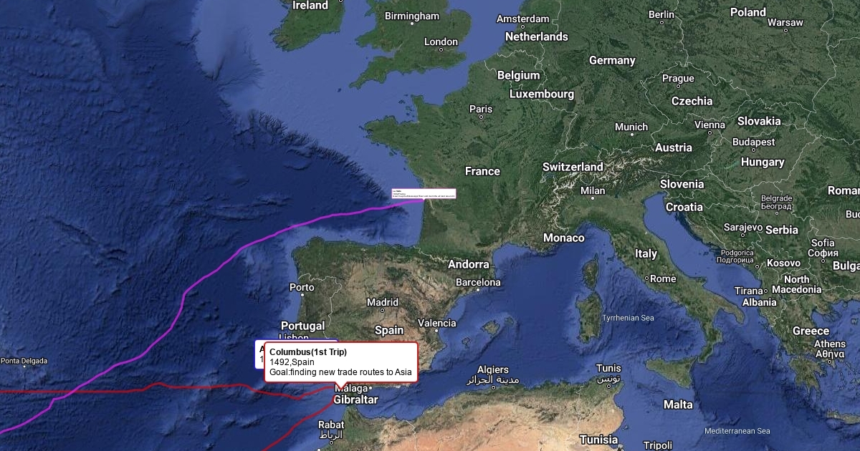860x451 pixels.
Task: Select the Tyrrhenian Sea label
Action: [x=628, y=317]
